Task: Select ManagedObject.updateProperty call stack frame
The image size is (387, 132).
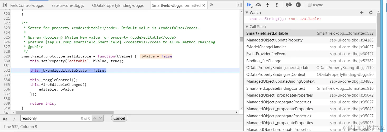Action: pos(310,40)
